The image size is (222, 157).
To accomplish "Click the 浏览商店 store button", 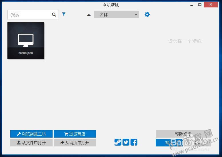I will 75,134.
